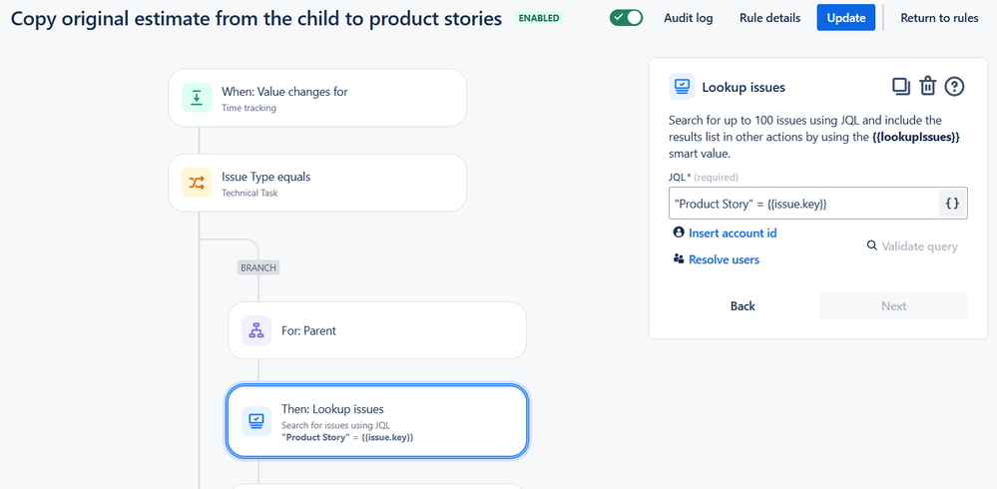The image size is (997, 489).
Task: Open help for Lookup issues
Action: [x=954, y=87]
